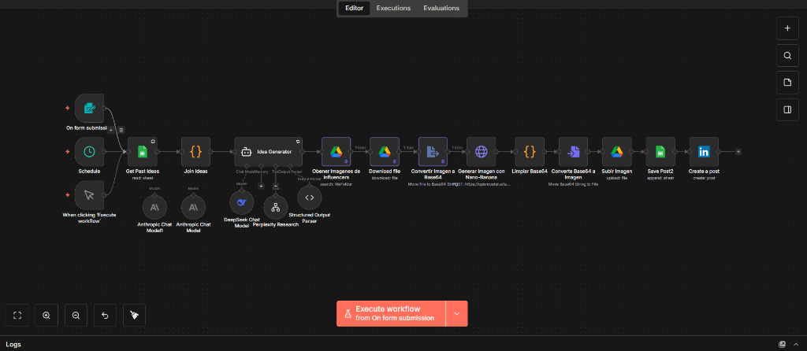Screen dimensions: 807x351
Task: Click the Generar Imagen con Nano-Banana globe node
Action: point(481,152)
